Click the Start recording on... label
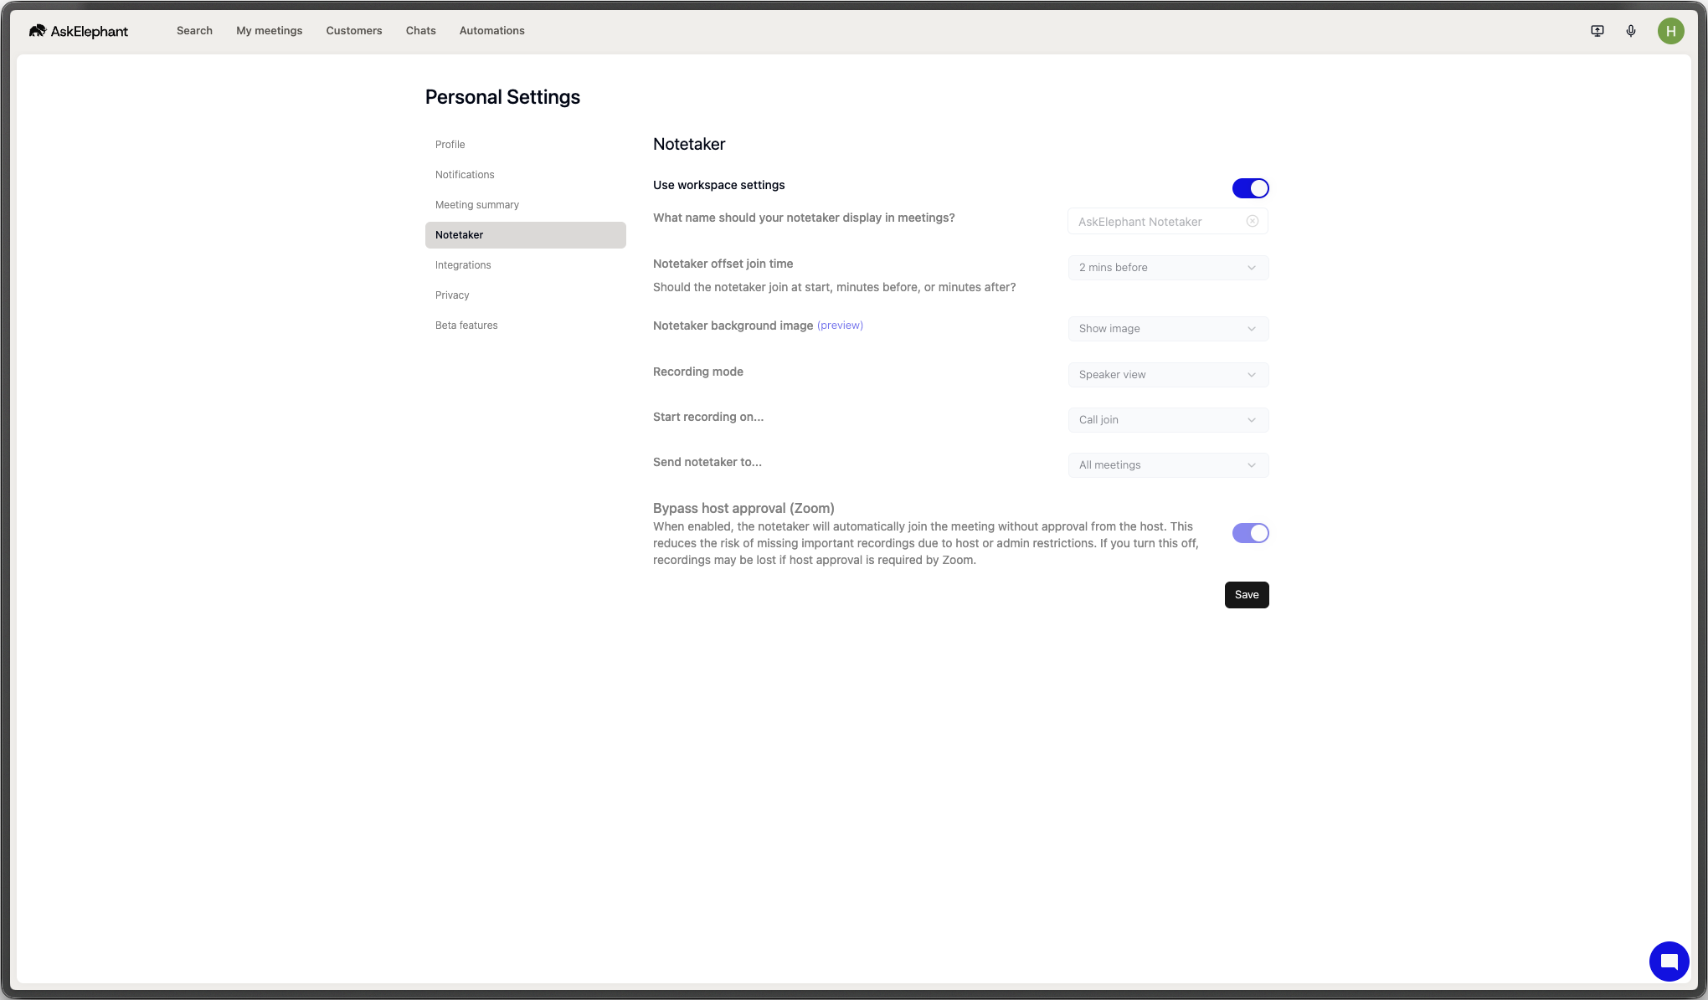The image size is (1708, 1000). click(x=708, y=417)
